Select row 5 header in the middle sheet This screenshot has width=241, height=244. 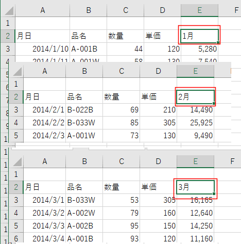[16, 136]
